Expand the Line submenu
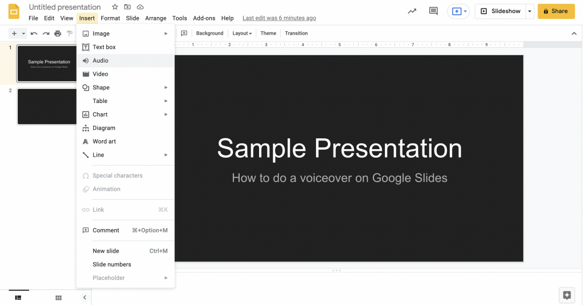583x305 pixels. coord(125,155)
